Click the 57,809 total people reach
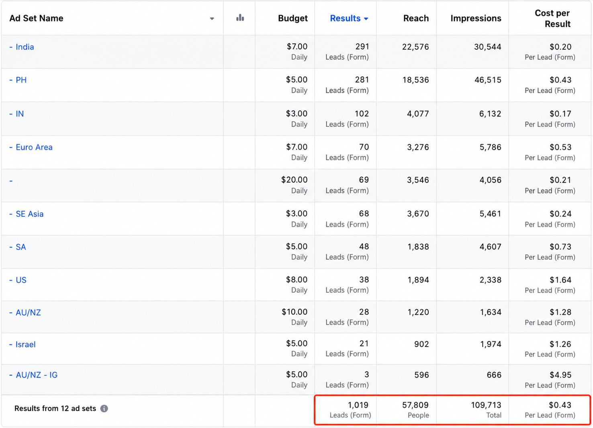Image resolution: width=593 pixels, height=428 pixels. 415,405
